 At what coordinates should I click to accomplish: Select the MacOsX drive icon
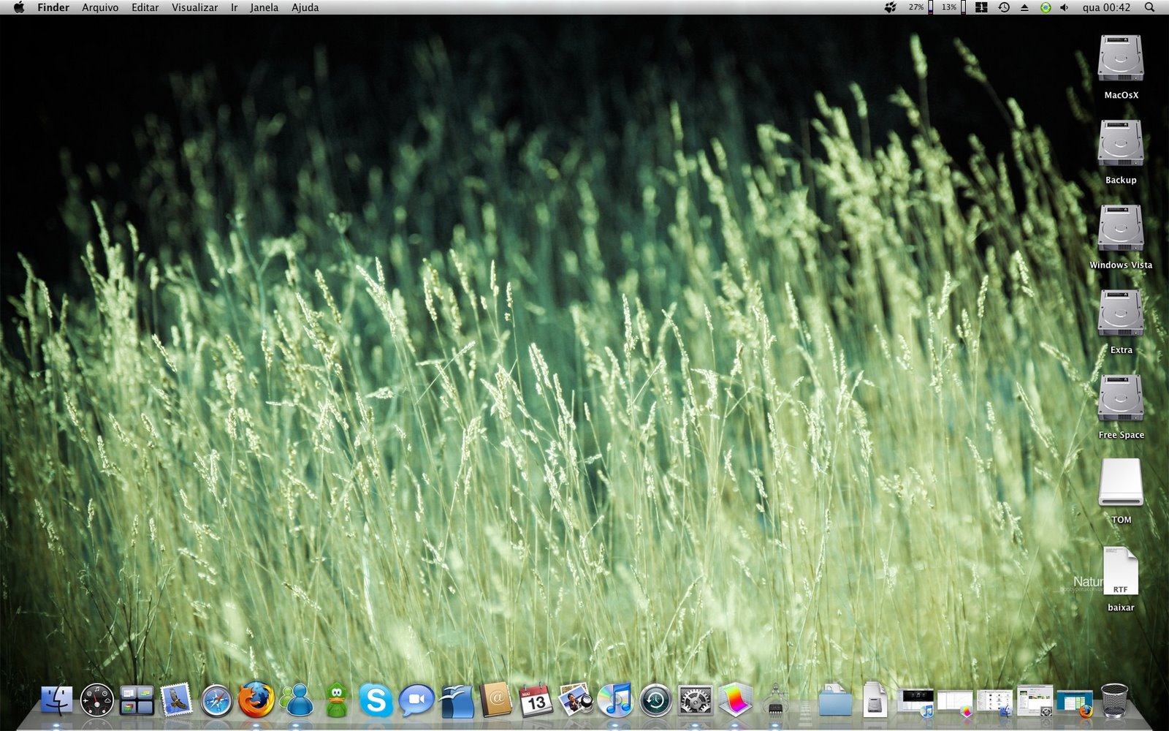[x=1121, y=58]
